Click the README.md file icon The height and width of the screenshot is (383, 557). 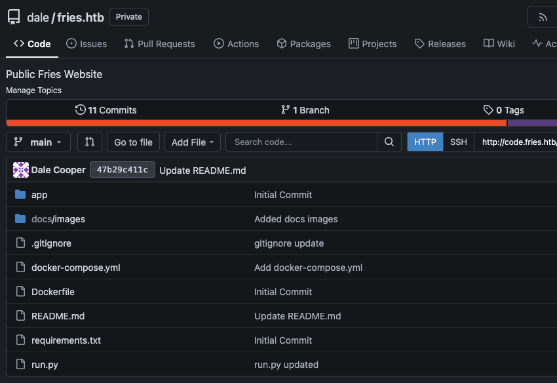tap(20, 315)
